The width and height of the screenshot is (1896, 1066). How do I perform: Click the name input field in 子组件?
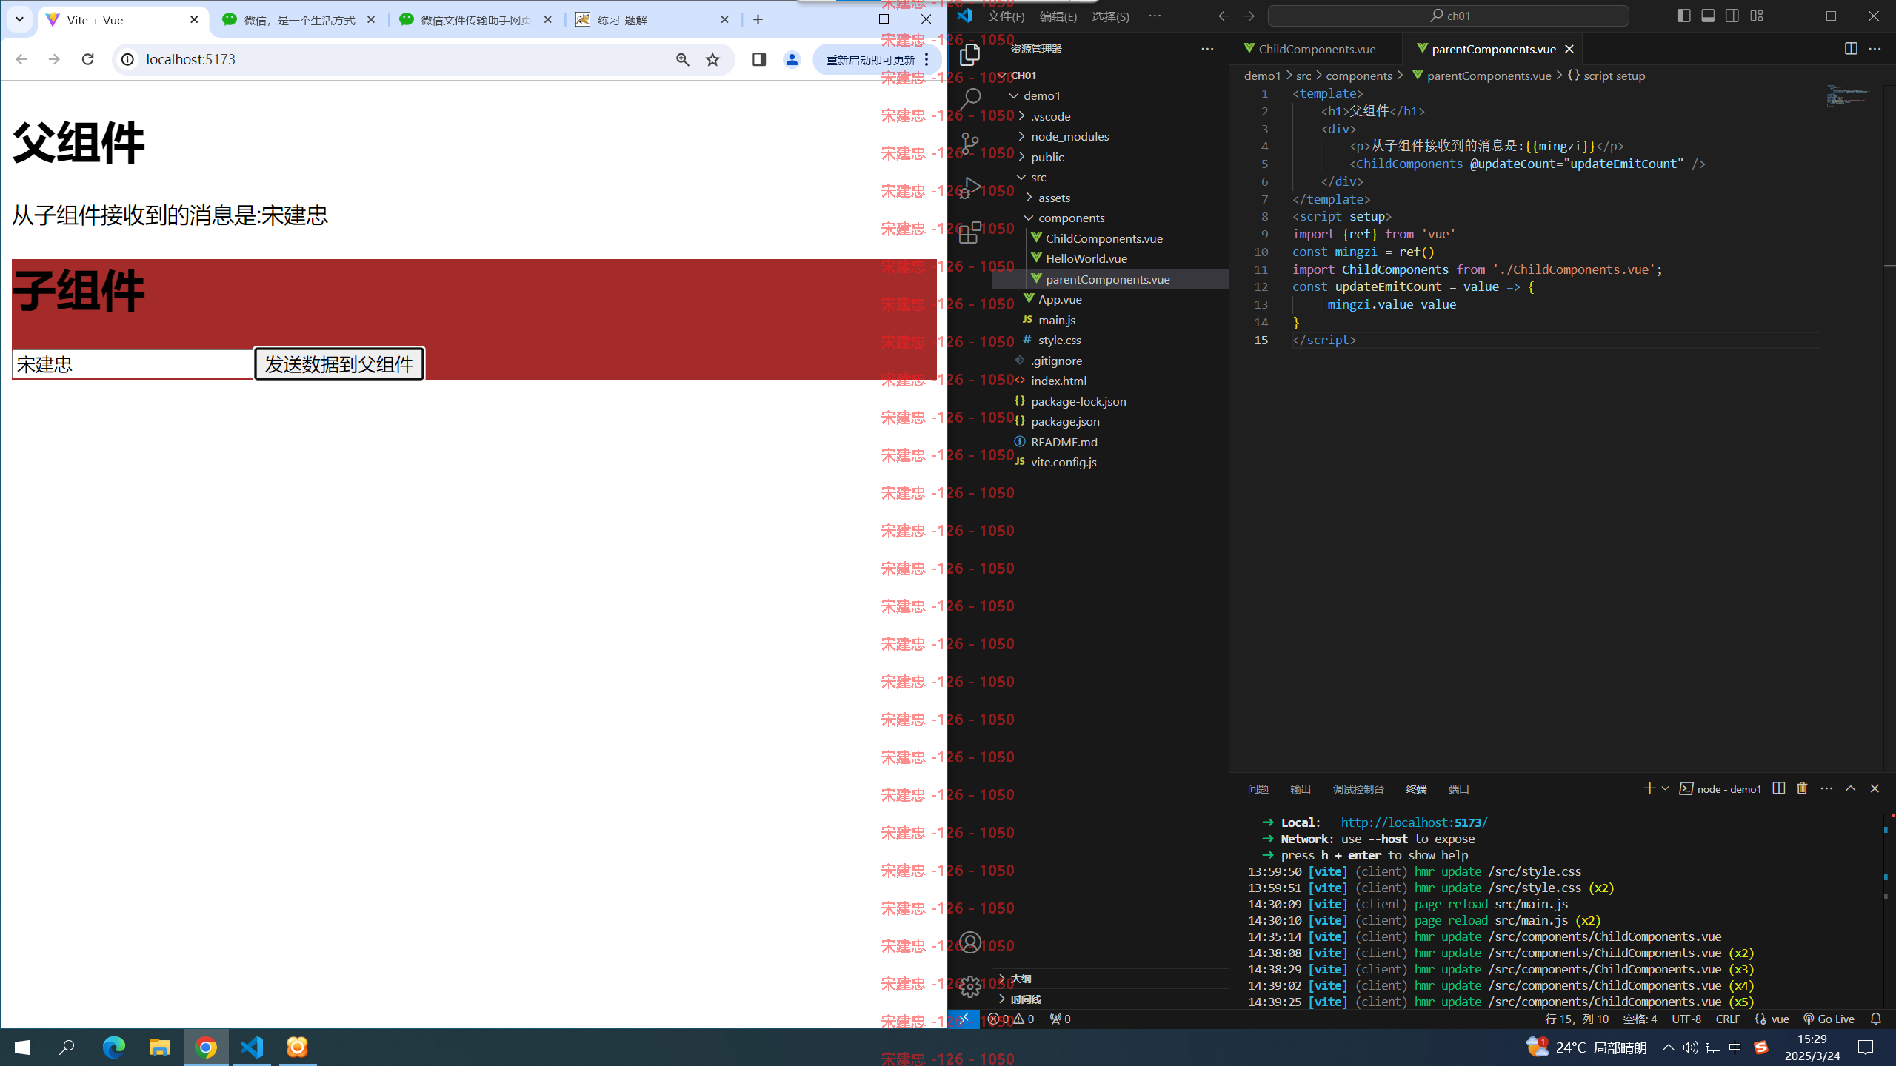point(133,364)
